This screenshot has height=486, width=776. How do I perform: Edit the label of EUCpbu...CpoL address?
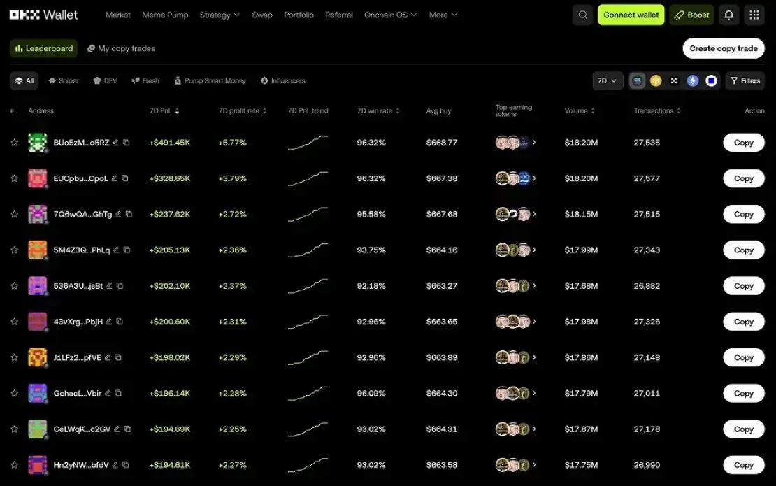click(115, 178)
